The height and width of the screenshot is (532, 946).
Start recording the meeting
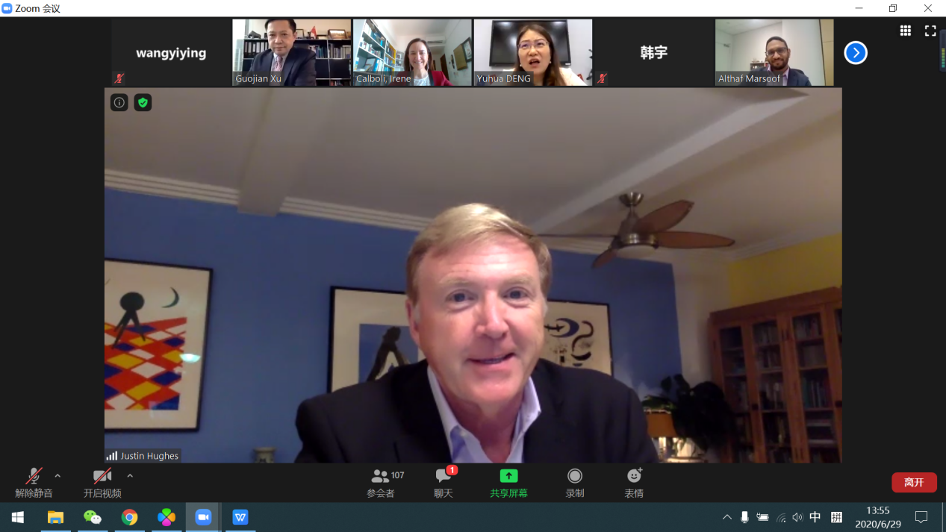pos(574,482)
